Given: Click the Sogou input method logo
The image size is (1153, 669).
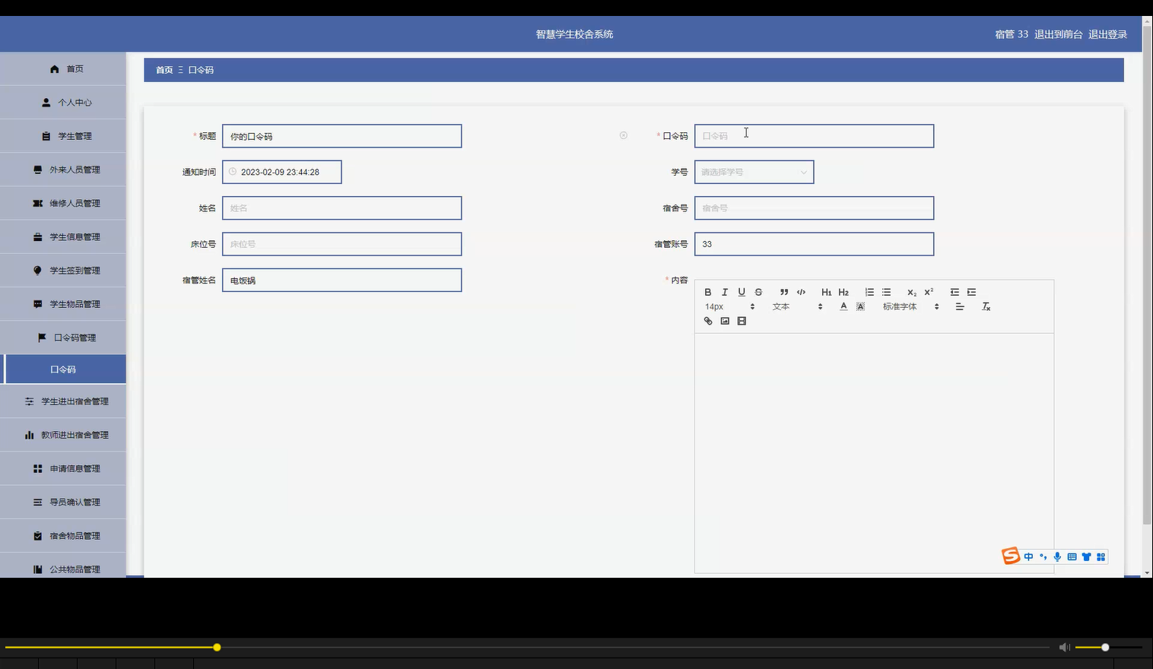Looking at the screenshot, I should pyautogui.click(x=1010, y=556).
